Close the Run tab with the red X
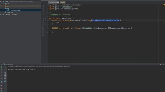This screenshot has width=165, height=92. click(x=2, y=88)
